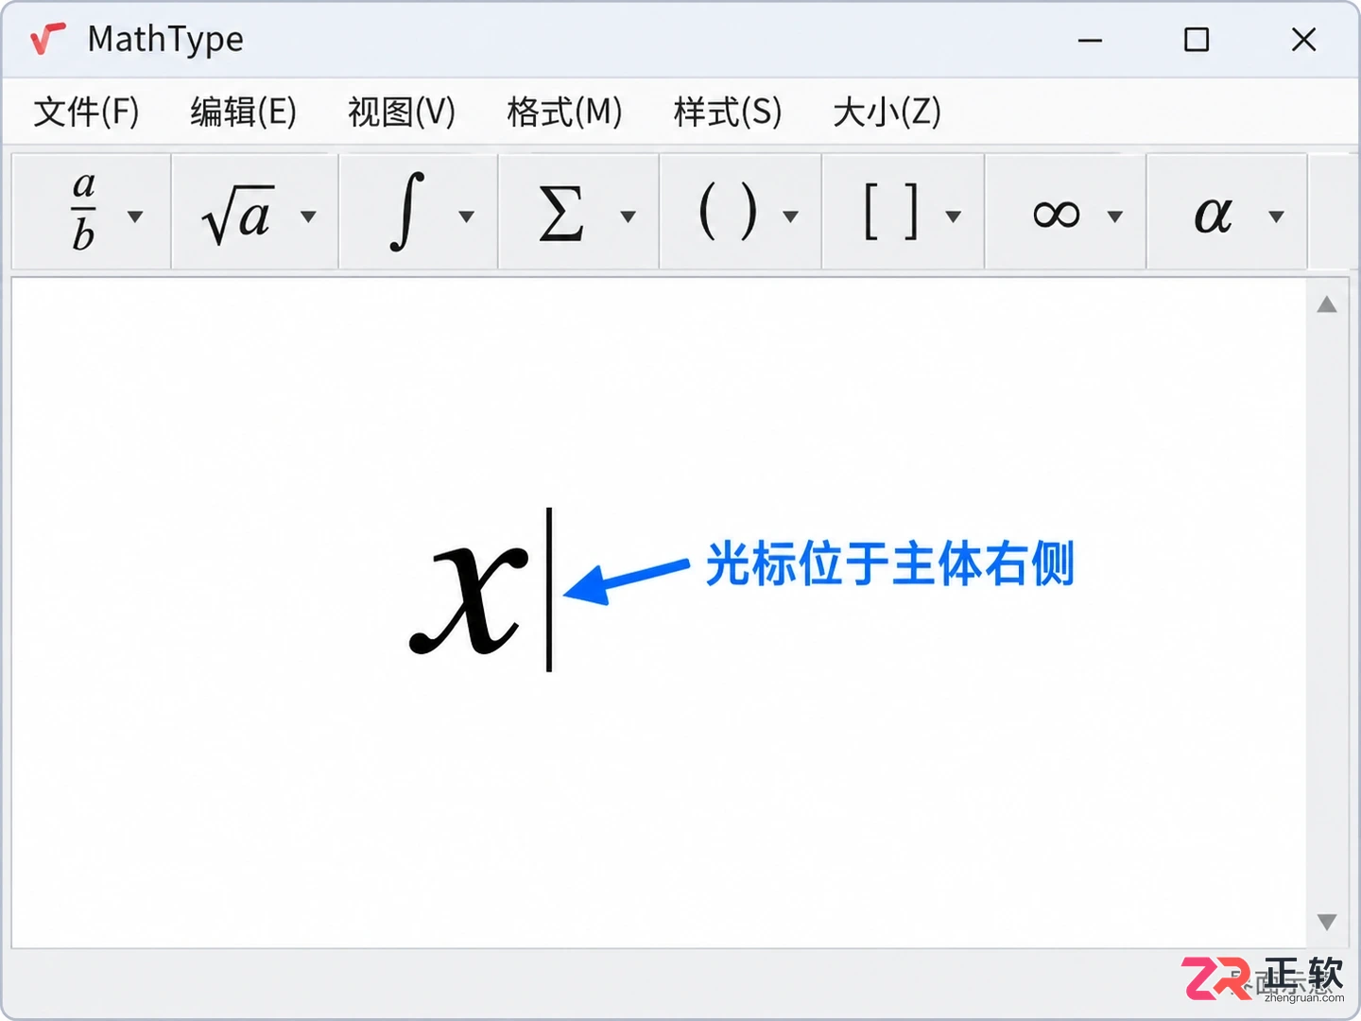Open the 编辑(E) menu
The image size is (1361, 1021).
point(244,112)
